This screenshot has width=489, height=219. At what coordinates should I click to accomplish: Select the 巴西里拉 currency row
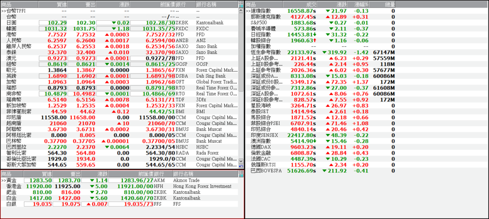point(119,147)
